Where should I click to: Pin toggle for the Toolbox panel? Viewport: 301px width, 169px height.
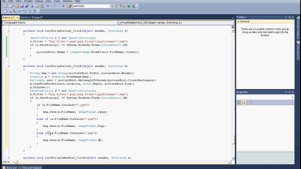(290, 17)
